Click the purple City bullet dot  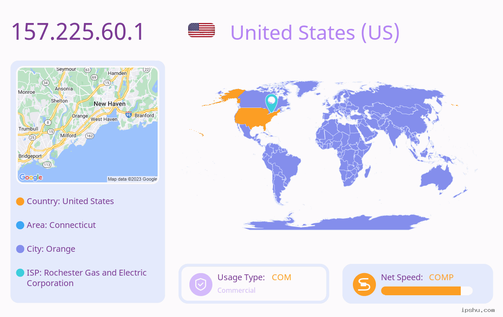pos(20,249)
